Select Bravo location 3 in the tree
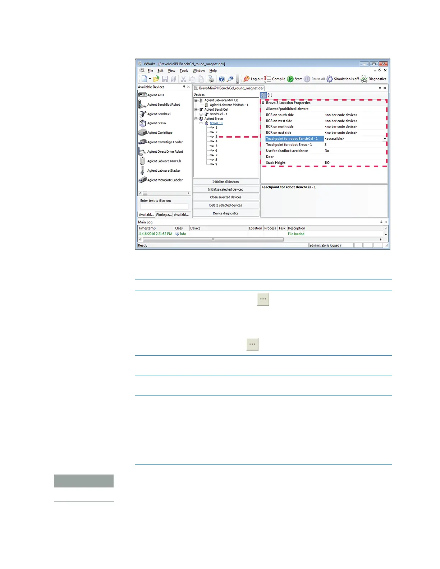 coord(216,137)
